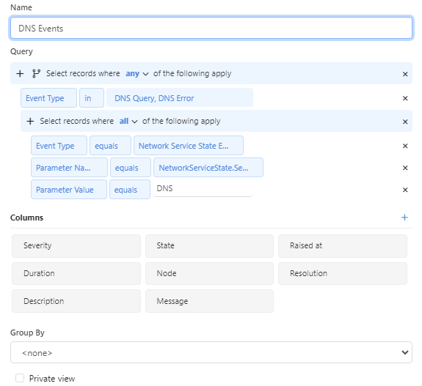The height and width of the screenshot is (386, 422).
Task: Open the Group By dropdown
Action: coord(211,352)
